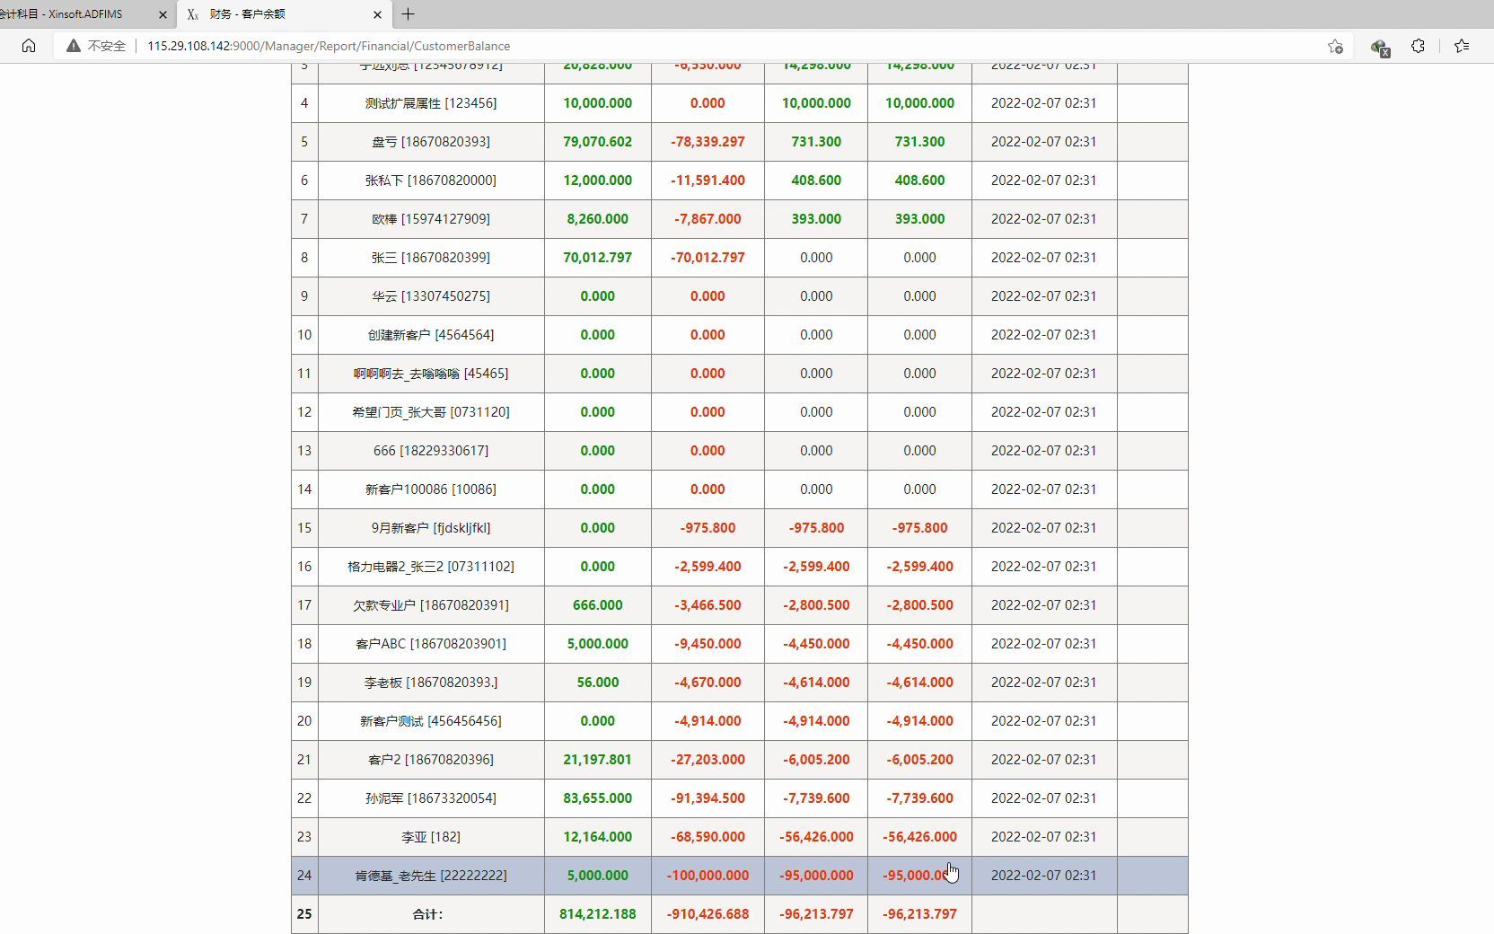The height and width of the screenshot is (934, 1494).
Task: Click amount -7,867.000 in row 7
Action: [707, 219]
